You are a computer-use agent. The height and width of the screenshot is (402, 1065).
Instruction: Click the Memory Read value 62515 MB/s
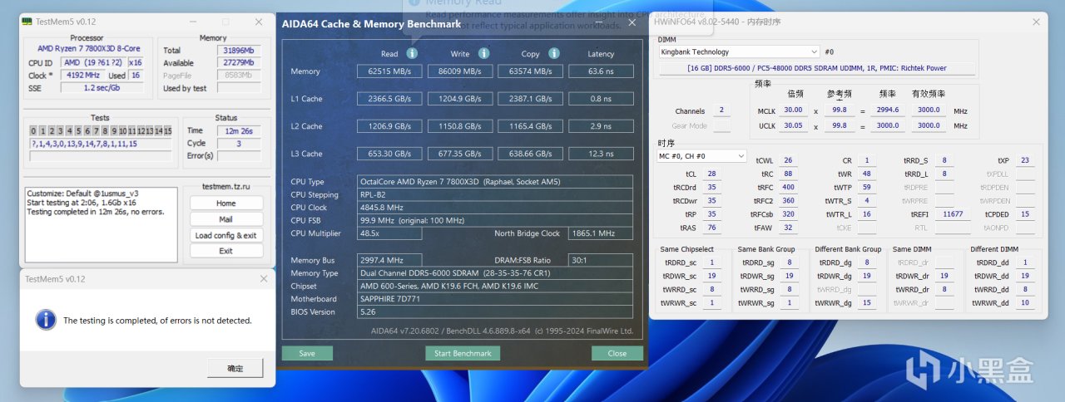pos(389,71)
